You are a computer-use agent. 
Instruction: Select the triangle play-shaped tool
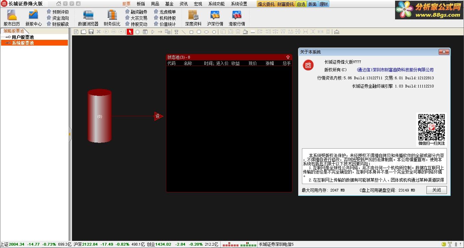pyautogui.click(x=153, y=32)
